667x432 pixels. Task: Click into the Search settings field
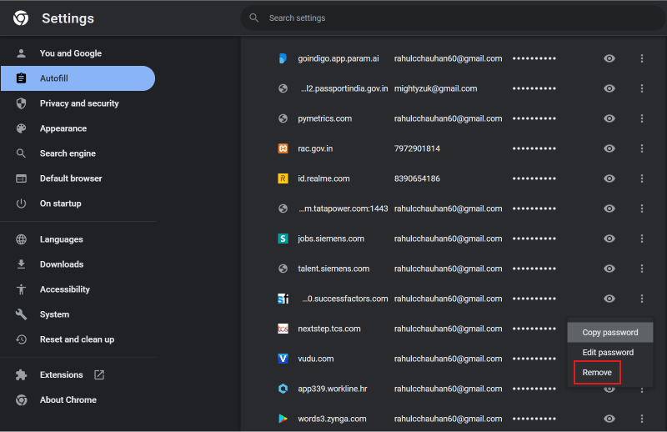[453, 18]
